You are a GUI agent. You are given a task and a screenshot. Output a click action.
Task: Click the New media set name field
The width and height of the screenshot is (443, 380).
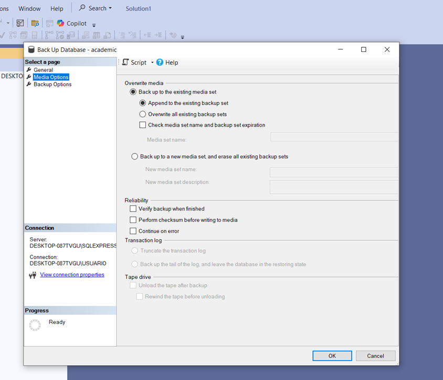[x=334, y=172]
